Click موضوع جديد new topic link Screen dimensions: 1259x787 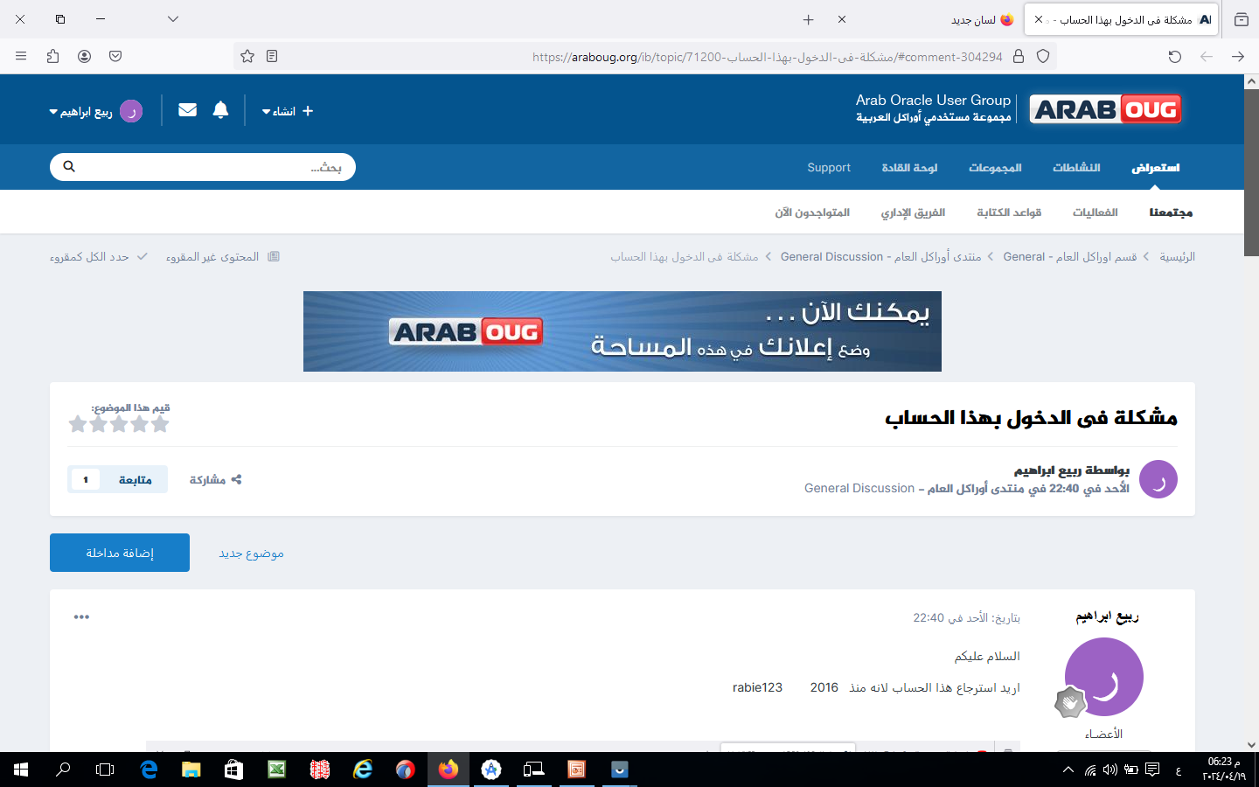pos(251,554)
